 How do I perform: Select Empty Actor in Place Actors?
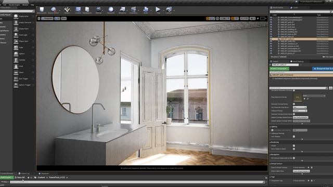pyautogui.click(x=24, y=16)
